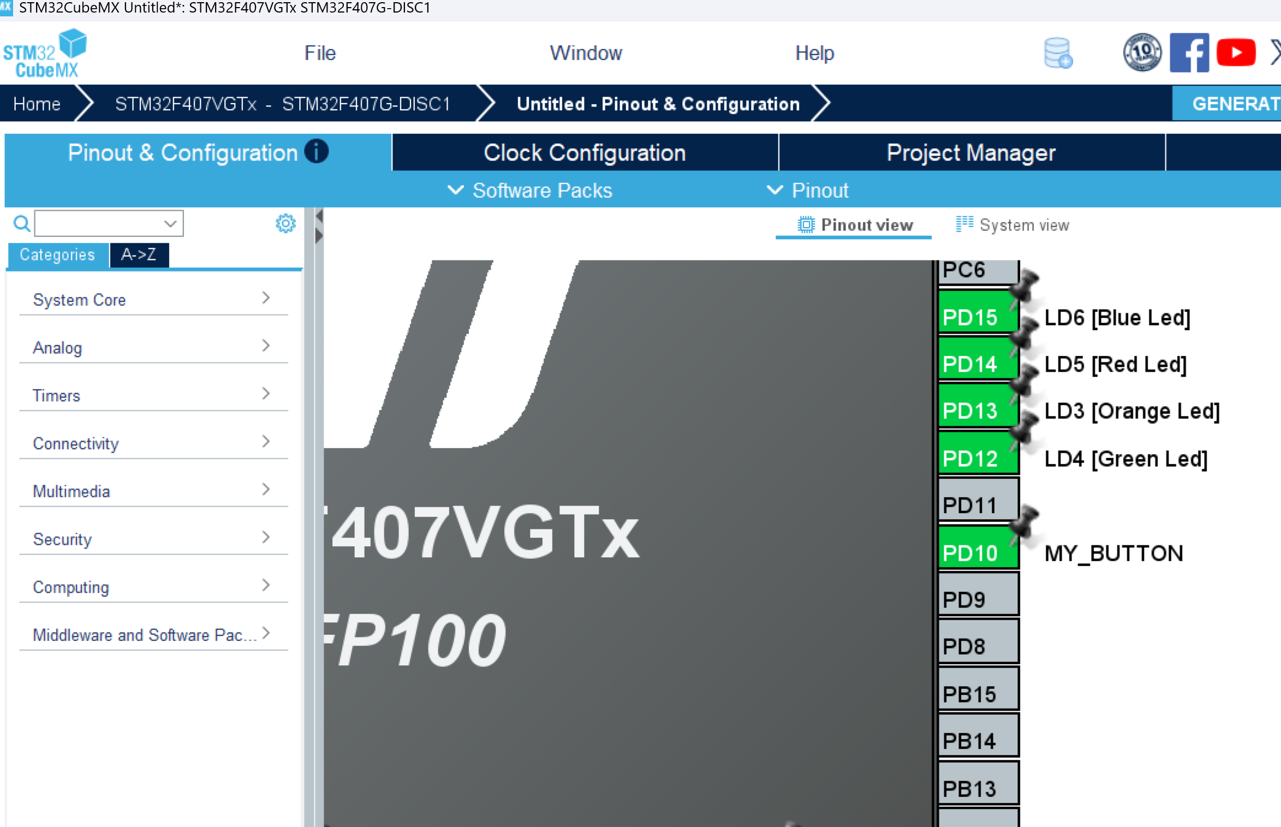1281x827 pixels.
Task: Open the Facebook icon link
Action: point(1189,52)
